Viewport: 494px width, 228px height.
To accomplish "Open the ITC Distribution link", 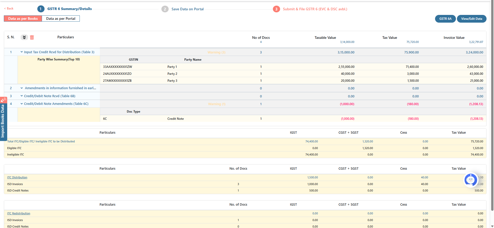I will point(17,177).
